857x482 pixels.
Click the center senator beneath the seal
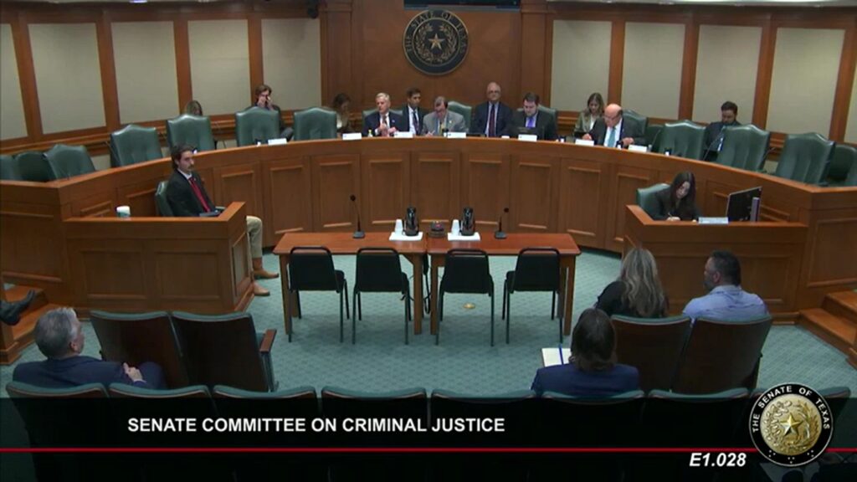tap(442, 115)
